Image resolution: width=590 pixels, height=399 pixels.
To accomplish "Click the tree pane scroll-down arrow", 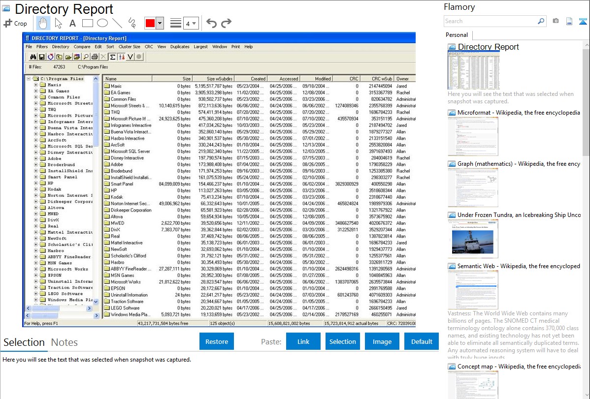I will (96, 302).
